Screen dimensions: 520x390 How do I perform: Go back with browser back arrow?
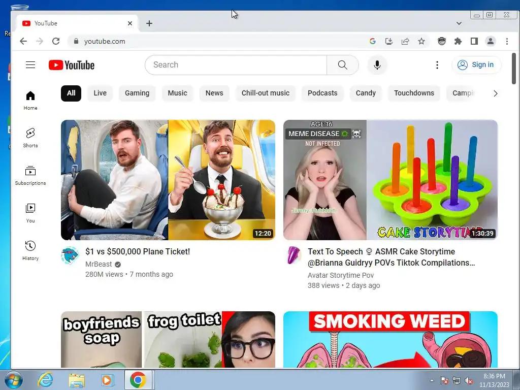(x=23, y=41)
